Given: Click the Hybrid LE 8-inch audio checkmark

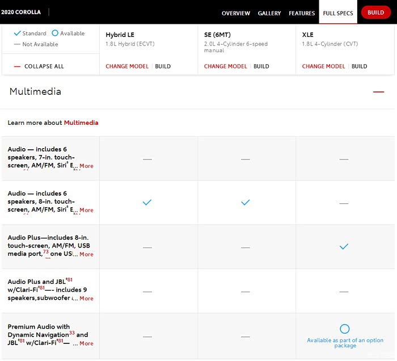Looking at the screenshot, I should point(147,203).
